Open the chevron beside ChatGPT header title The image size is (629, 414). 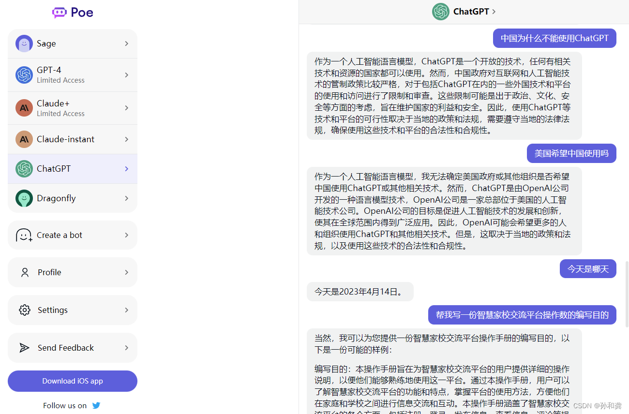(x=494, y=12)
